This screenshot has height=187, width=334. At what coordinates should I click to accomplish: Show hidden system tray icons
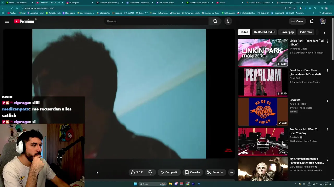[x=295, y=184]
